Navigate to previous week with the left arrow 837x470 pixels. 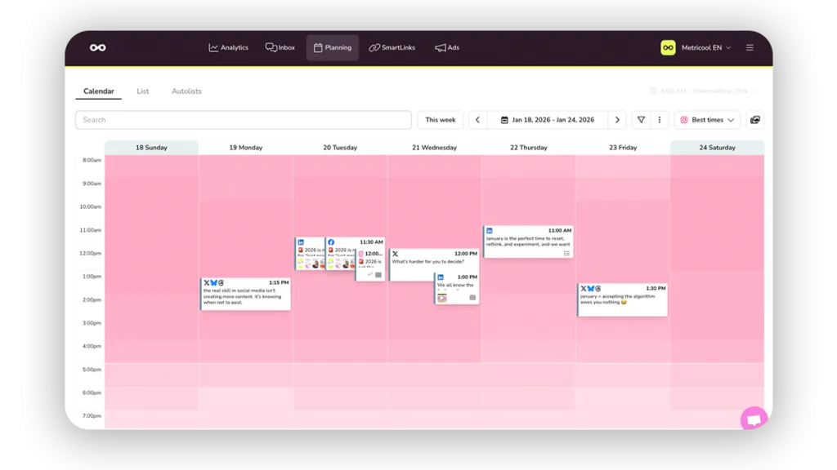[x=477, y=119]
